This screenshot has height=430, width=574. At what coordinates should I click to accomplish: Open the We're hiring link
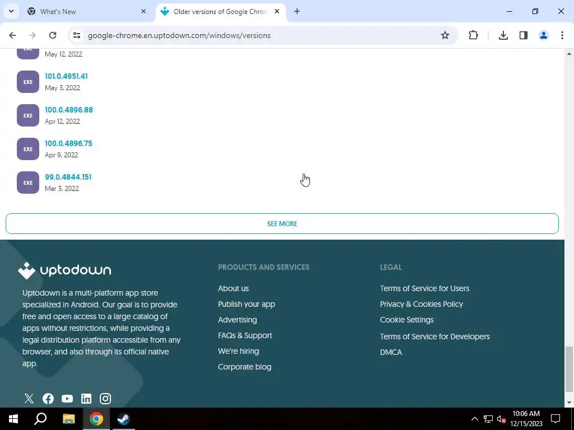[x=238, y=352]
